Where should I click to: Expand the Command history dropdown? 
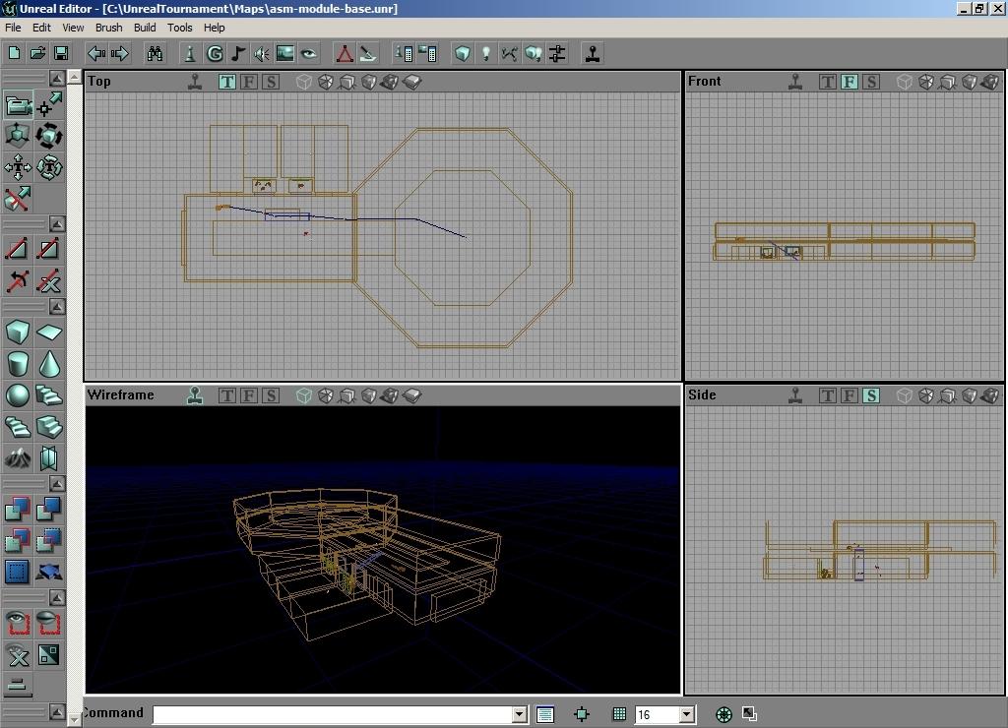(519, 714)
